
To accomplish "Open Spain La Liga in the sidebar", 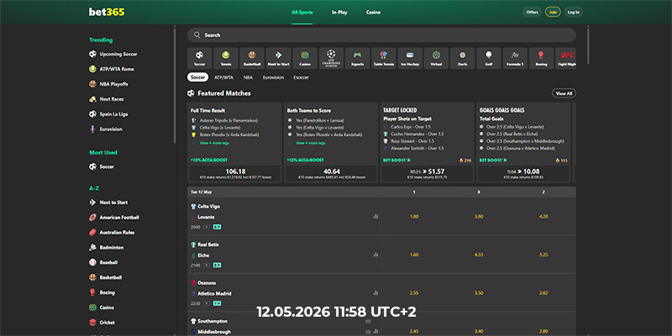I will [x=108, y=114].
